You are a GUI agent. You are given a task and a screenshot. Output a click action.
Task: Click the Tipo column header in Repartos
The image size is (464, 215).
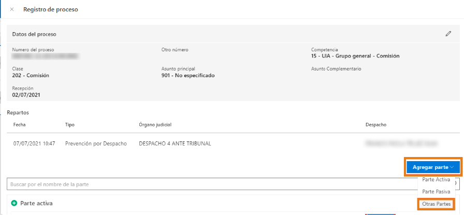(x=70, y=125)
